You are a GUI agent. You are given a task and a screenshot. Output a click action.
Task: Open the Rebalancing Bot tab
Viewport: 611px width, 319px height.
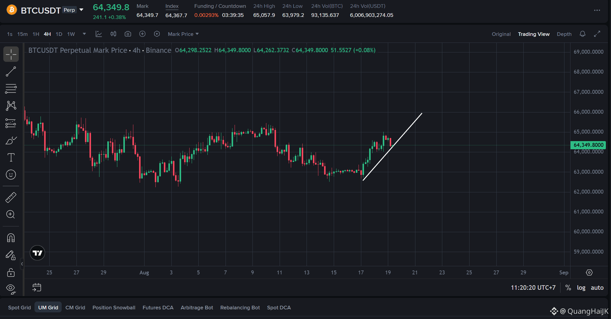(x=240, y=308)
